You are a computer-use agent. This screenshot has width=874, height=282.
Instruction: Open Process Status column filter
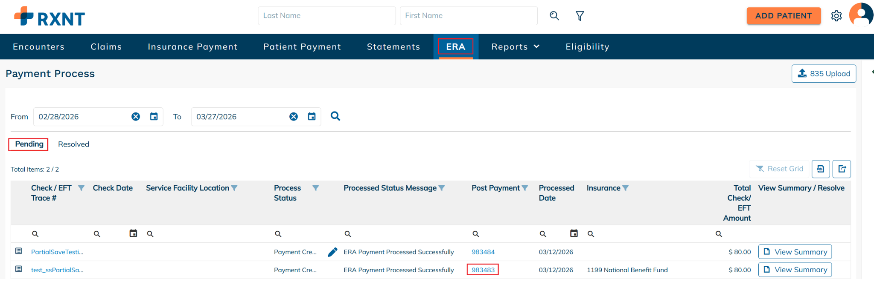point(315,188)
